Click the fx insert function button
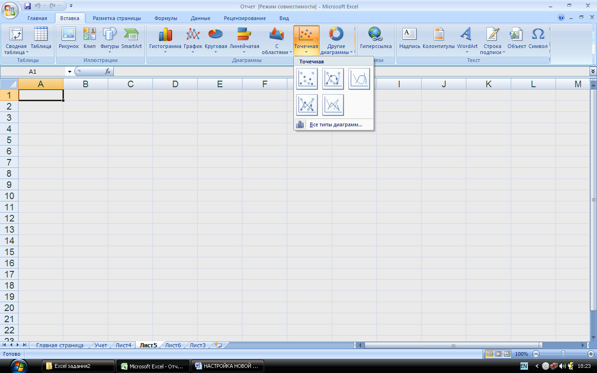The height and width of the screenshot is (373, 597). [108, 72]
